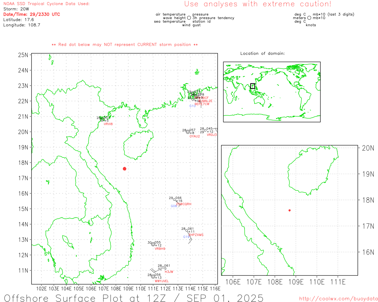Click 'NOAA SSD Tropical Cyclone Data Used:' heading
This screenshot has width=378, height=302.
pos(46,4)
